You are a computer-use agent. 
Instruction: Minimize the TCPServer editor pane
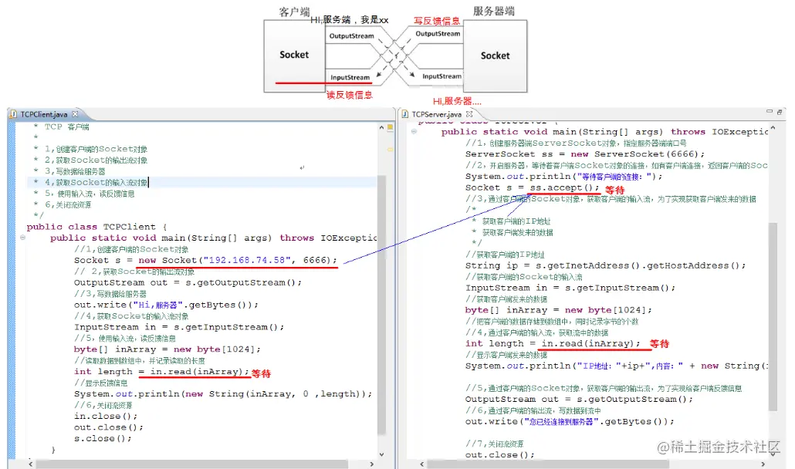pyautogui.click(x=769, y=111)
